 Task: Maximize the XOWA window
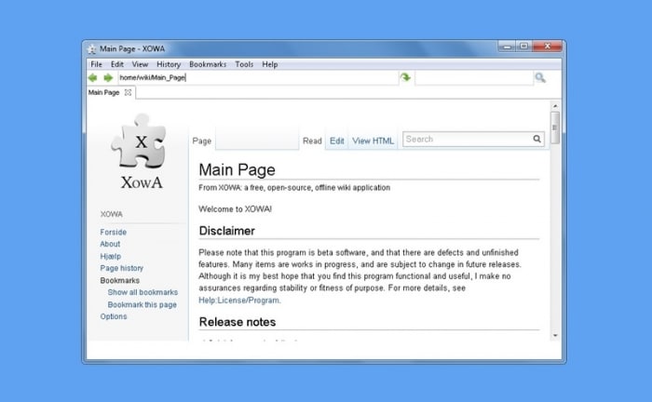pyautogui.click(x=523, y=47)
